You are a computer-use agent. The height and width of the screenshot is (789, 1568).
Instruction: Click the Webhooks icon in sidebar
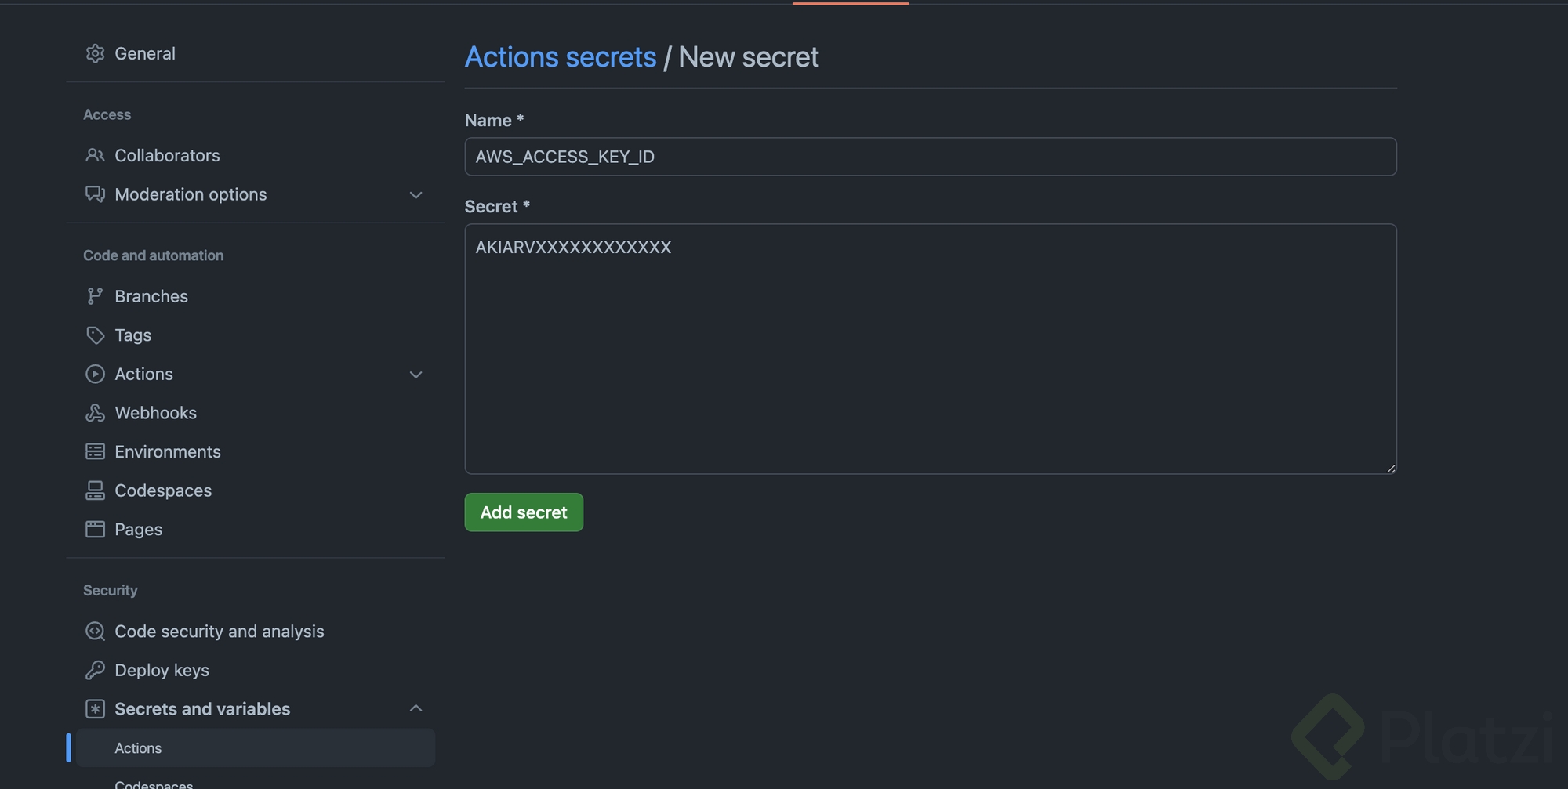pos(95,413)
